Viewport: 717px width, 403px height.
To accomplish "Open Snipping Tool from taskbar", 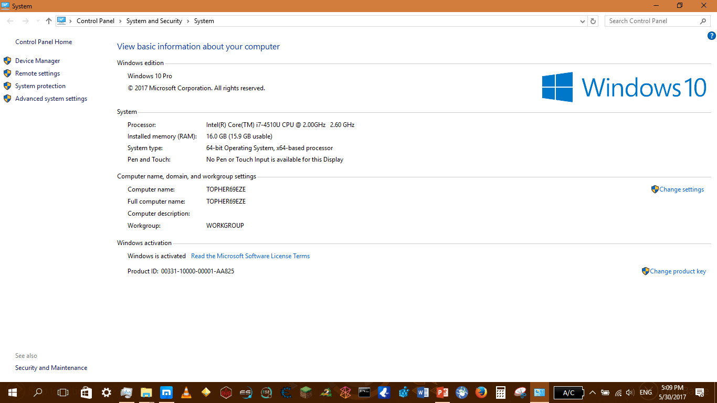I will click(520, 393).
